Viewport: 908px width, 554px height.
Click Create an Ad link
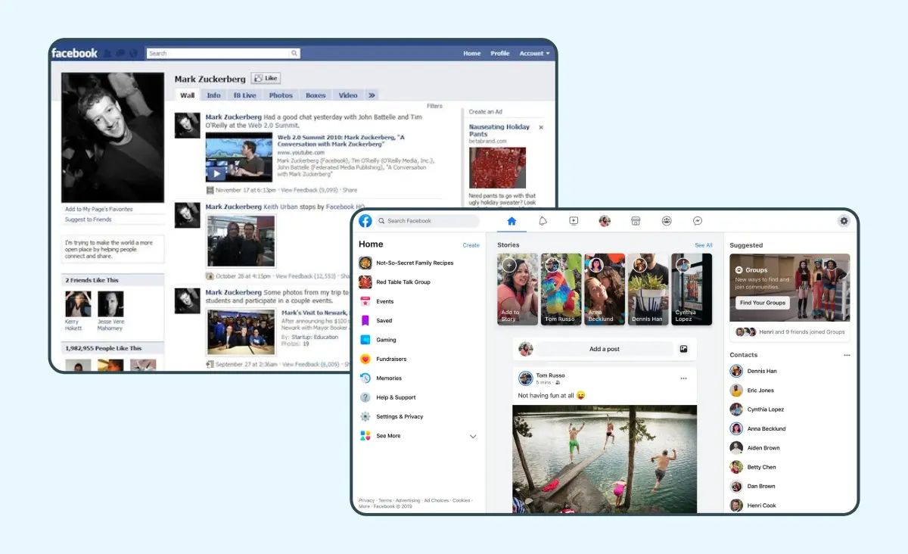485,112
